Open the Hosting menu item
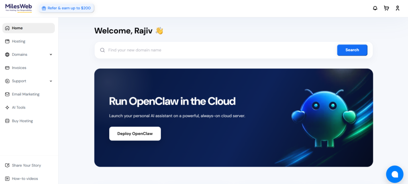This screenshot has height=184, width=408. (x=29, y=41)
